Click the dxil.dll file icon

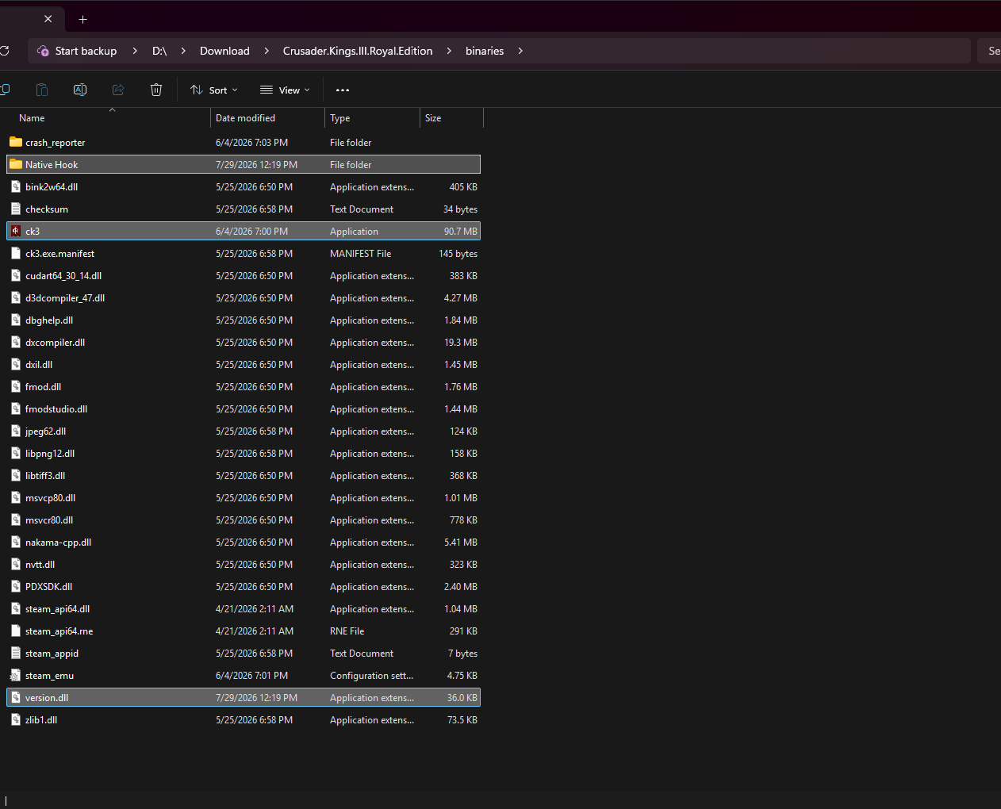(16, 365)
